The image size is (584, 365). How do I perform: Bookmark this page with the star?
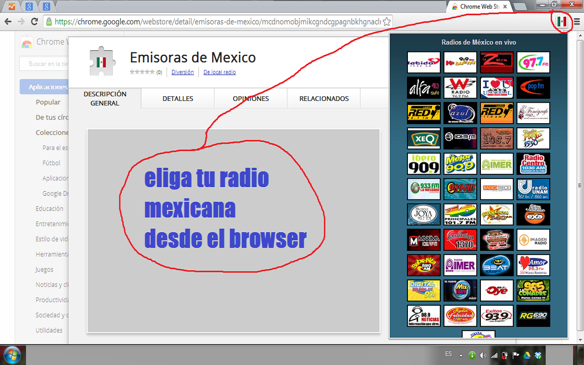pos(386,21)
